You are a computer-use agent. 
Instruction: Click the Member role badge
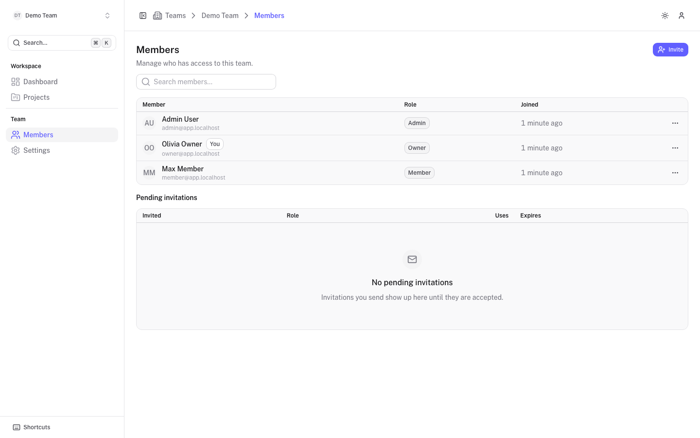pos(420,173)
